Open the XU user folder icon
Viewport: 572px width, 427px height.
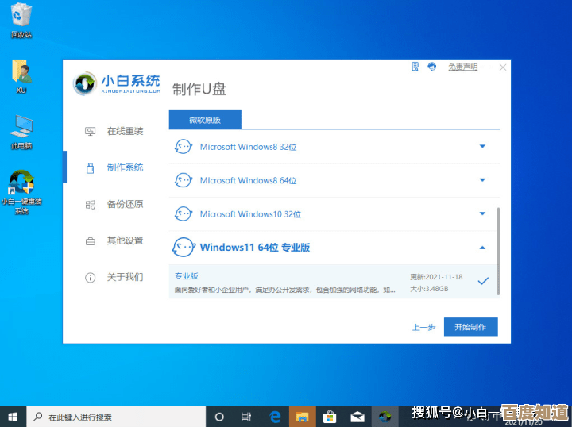point(21,75)
